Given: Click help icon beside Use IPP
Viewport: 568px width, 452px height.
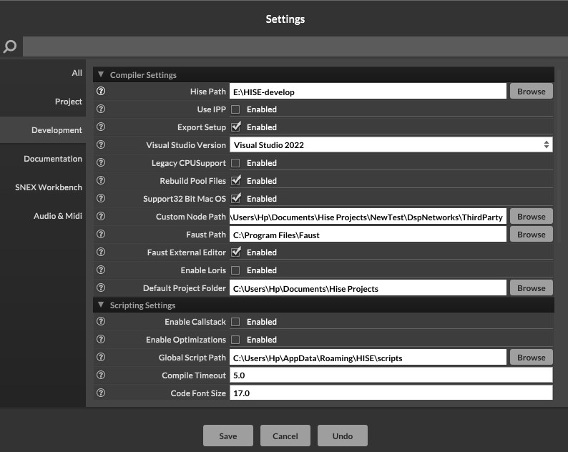Looking at the screenshot, I should pyautogui.click(x=101, y=109).
